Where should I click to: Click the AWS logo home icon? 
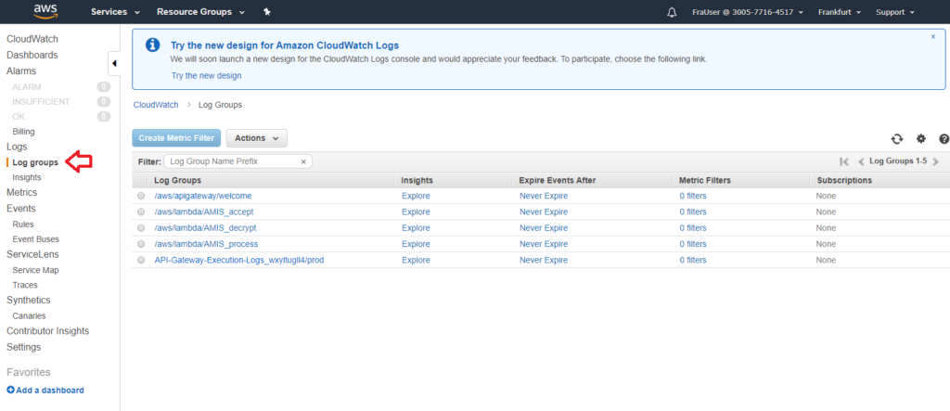coord(45,11)
